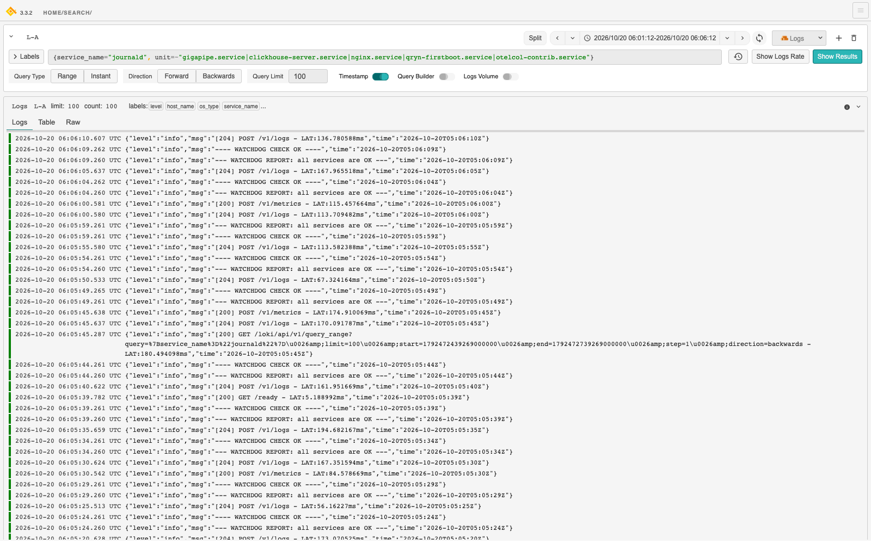This screenshot has width=871, height=544.
Task: Switch to the Raw tab
Action: (x=73, y=122)
